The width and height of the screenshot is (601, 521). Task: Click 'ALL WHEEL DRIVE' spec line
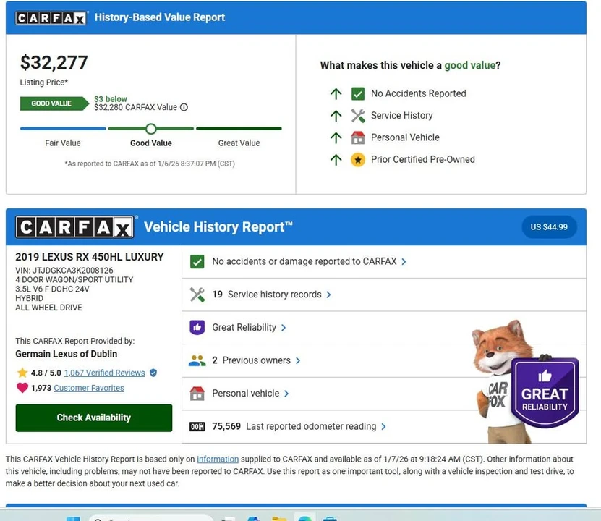click(48, 308)
